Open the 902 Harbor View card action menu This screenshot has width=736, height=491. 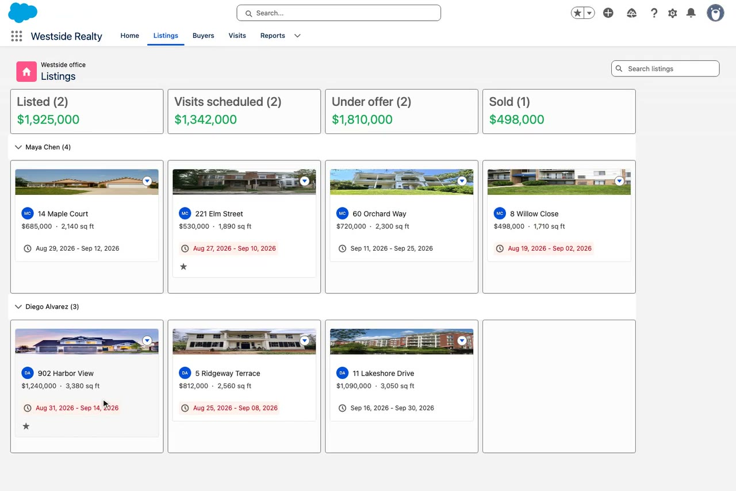click(x=147, y=341)
